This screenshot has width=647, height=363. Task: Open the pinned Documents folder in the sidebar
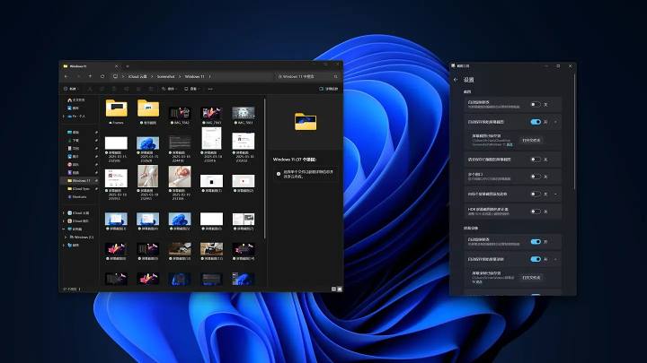click(73, 148)
